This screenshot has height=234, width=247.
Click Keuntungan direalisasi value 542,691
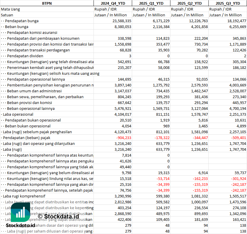tap(125, 62)
